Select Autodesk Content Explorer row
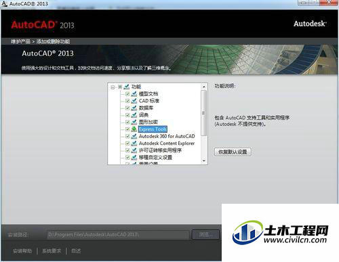The width and height of the screenshot is (339, 262). 167,144
